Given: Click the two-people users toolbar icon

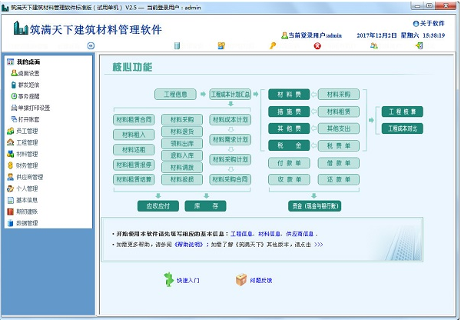Looking at the screenshot, I should 374,45.
